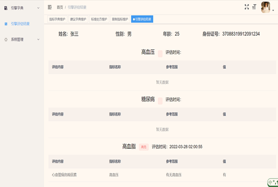278x187 pixels.
Task: Click the age value 25
Action: pos(177,34)
